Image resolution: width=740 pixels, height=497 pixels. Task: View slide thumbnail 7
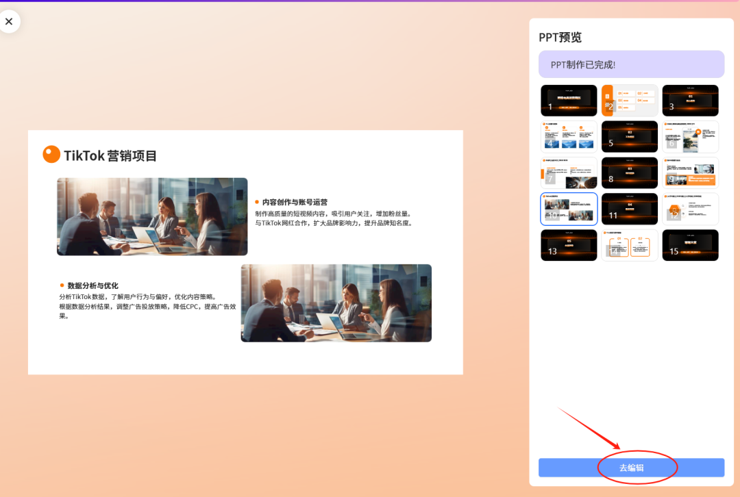click(569, 173)
